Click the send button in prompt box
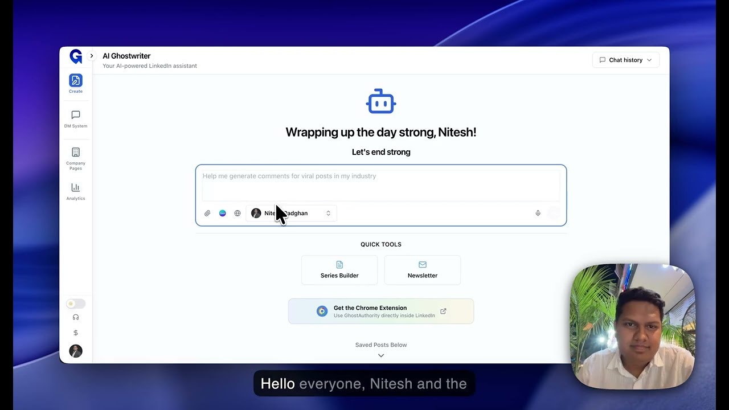The image size is (729, 410). click(x=554, y=213)
